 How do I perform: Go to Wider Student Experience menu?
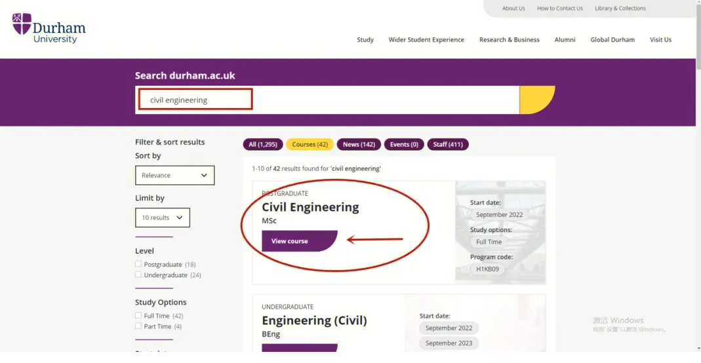point(426,40)
